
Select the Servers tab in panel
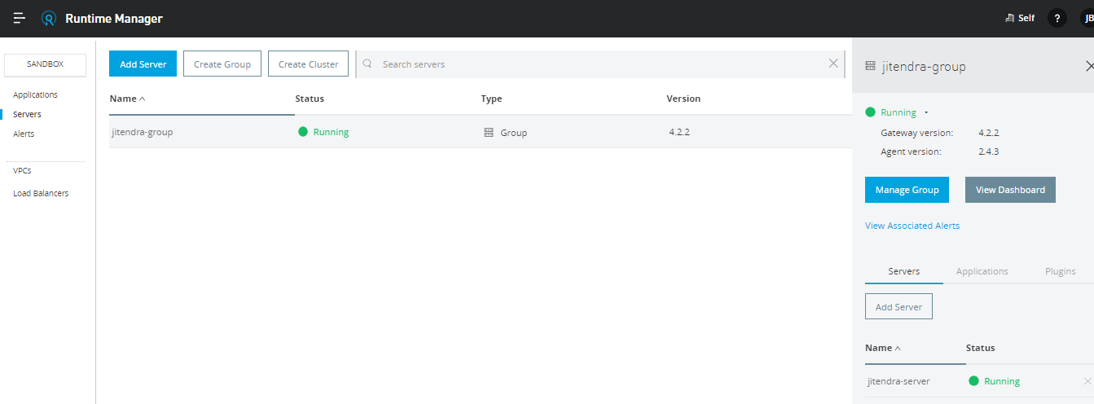pos(904,271)
